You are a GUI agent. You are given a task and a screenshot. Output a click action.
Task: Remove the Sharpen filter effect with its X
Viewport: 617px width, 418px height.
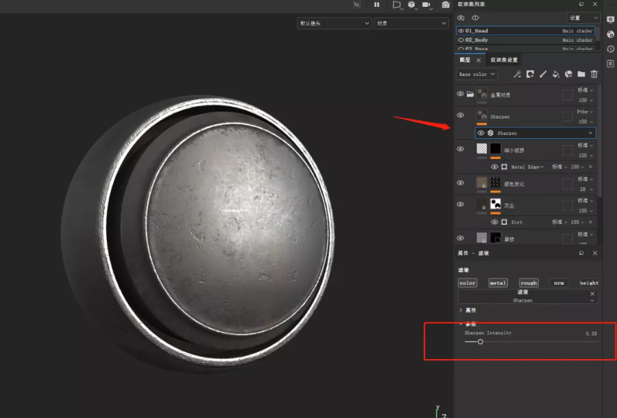point(590,133)
